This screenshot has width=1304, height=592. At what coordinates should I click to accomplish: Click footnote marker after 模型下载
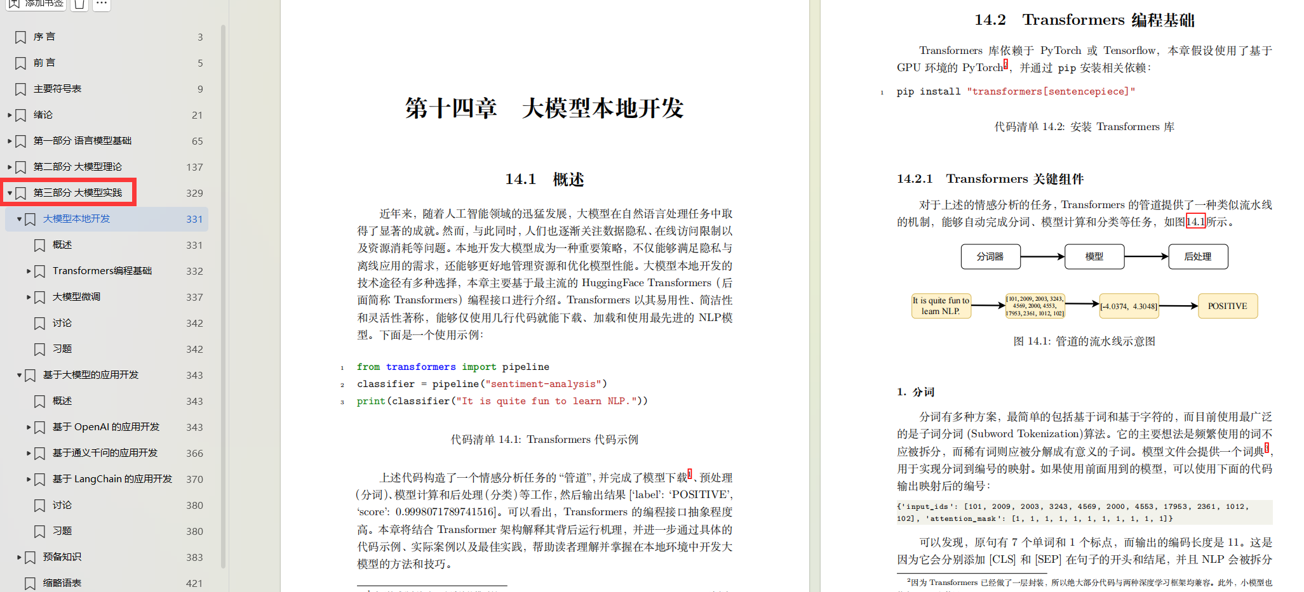coord(690,473)
